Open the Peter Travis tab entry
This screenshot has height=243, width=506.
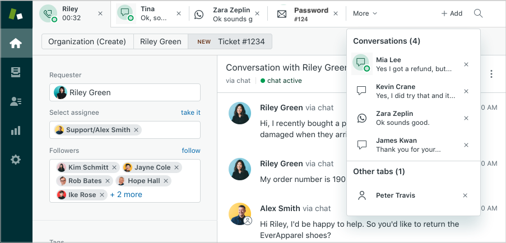tap(395, 195)
